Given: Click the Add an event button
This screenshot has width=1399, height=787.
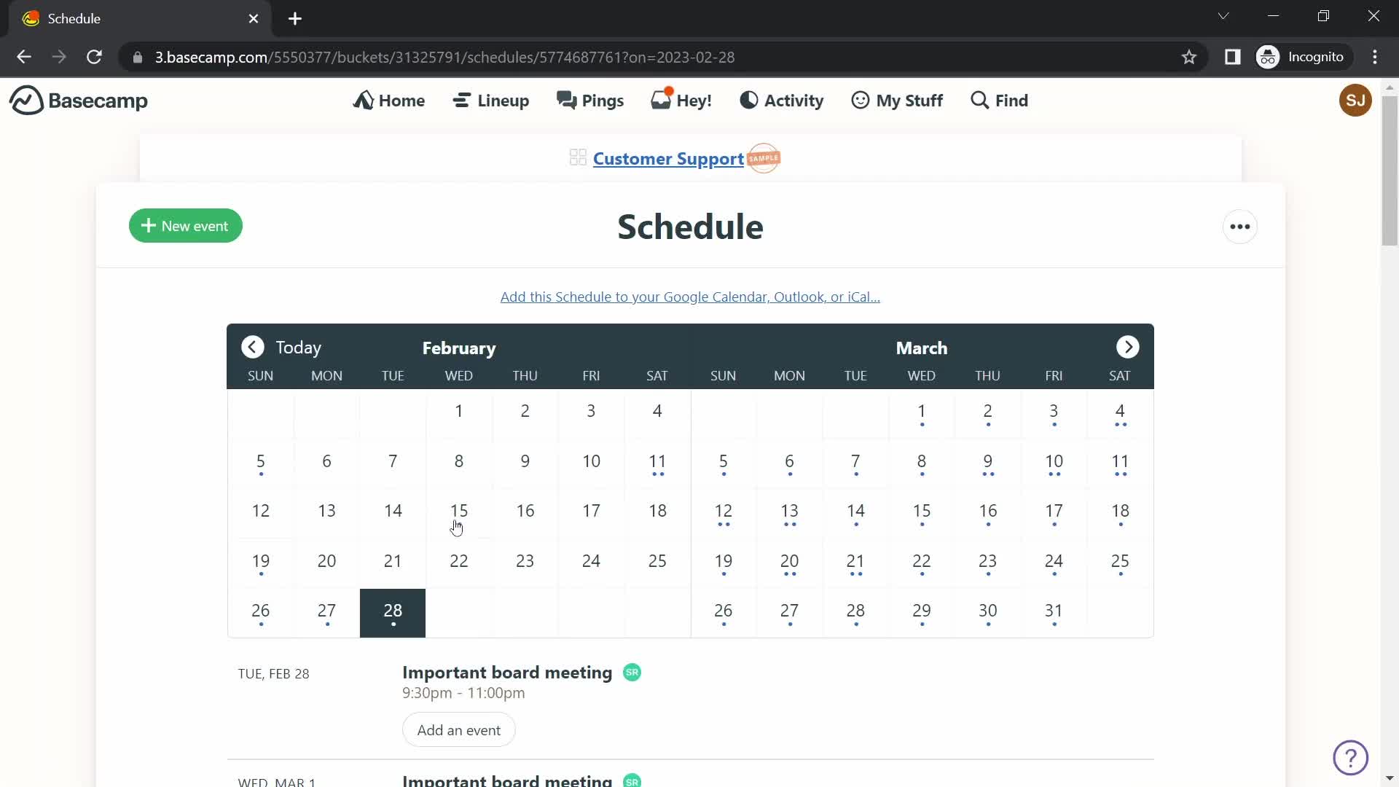Looking at the screenshot, I should (x=459, y=729).
